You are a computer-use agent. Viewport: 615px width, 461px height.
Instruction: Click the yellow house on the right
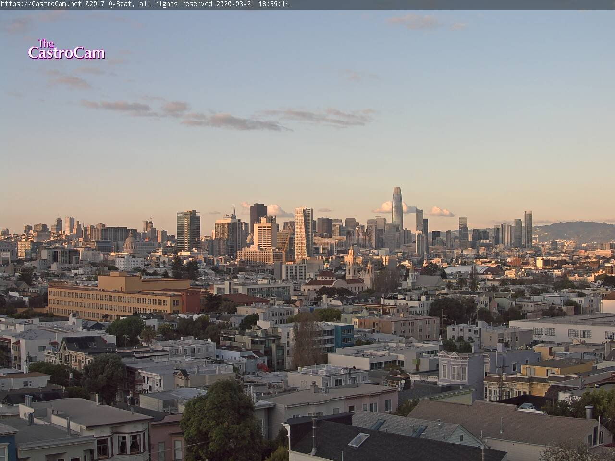tap(553, 369)
